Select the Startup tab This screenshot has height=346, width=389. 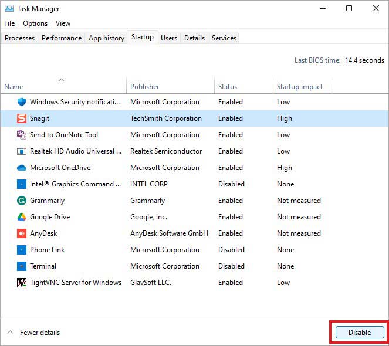(x=143, y=37)
